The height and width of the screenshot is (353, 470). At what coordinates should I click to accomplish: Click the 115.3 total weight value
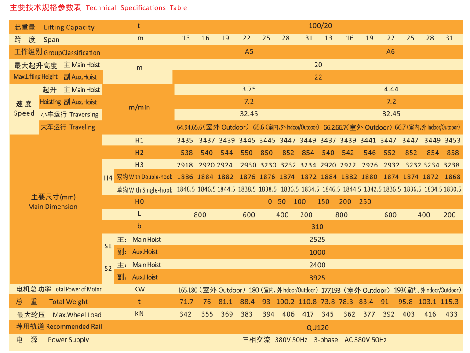[449, 302]
